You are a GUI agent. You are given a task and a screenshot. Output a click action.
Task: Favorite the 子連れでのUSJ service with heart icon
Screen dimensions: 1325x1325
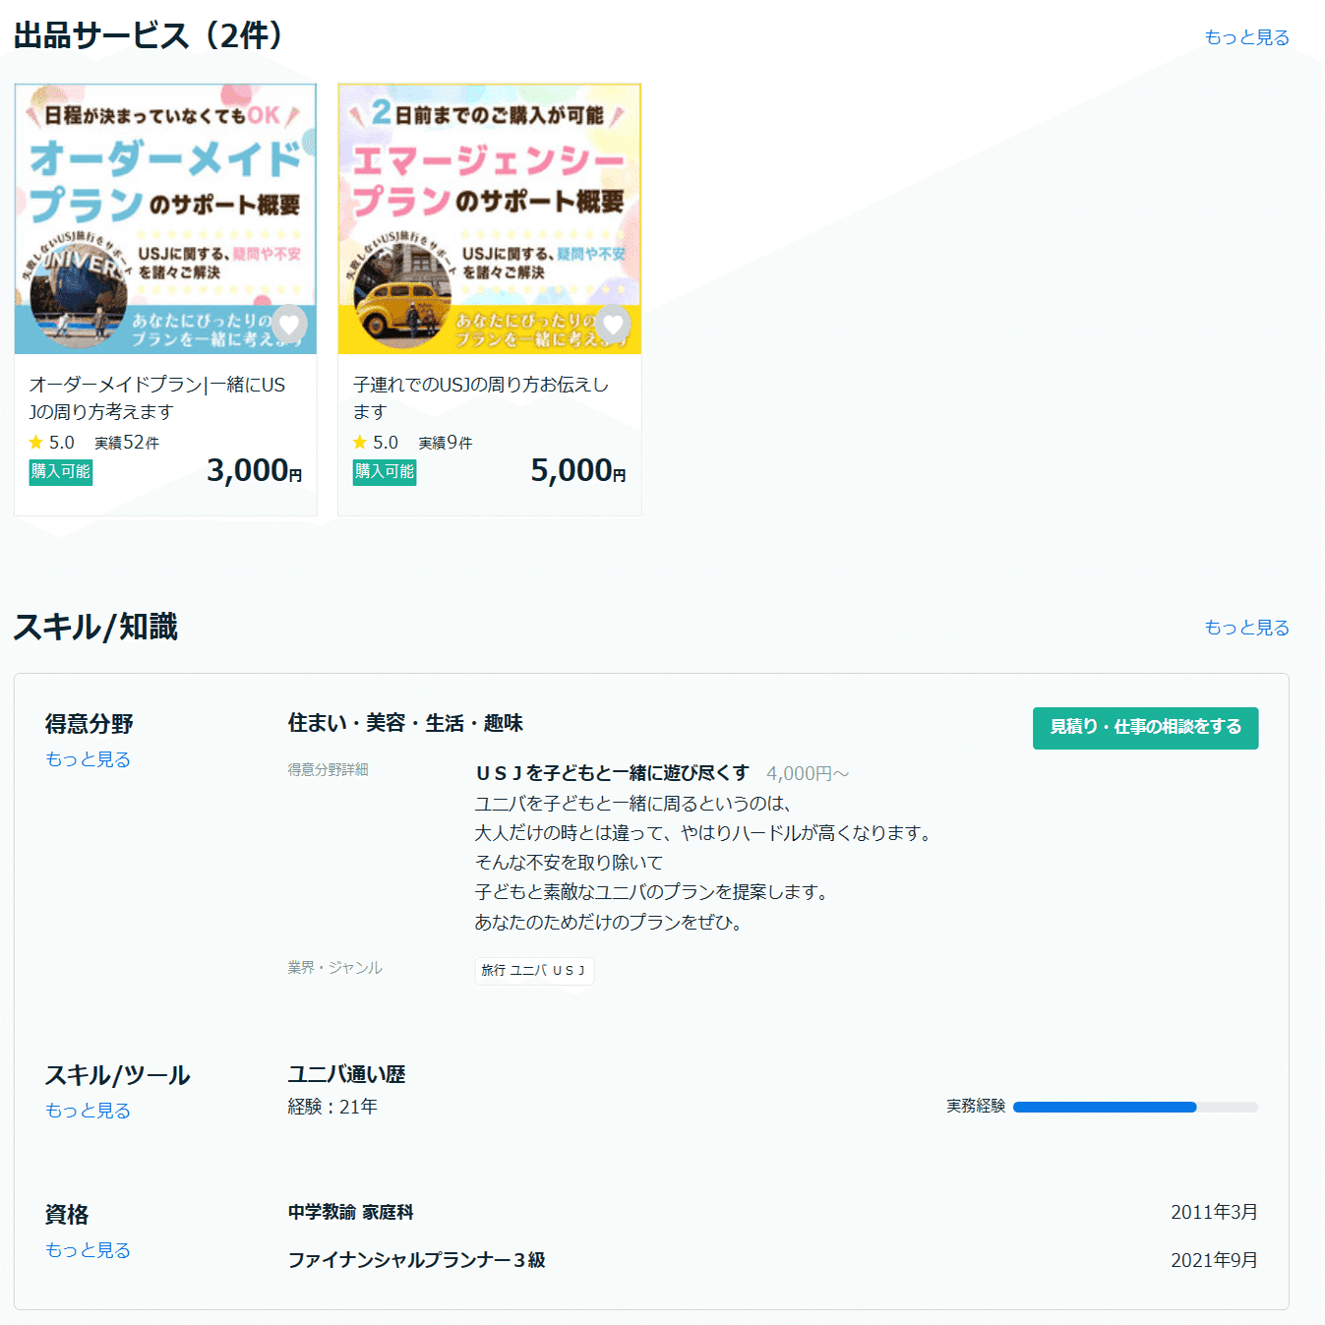[613, 324]
